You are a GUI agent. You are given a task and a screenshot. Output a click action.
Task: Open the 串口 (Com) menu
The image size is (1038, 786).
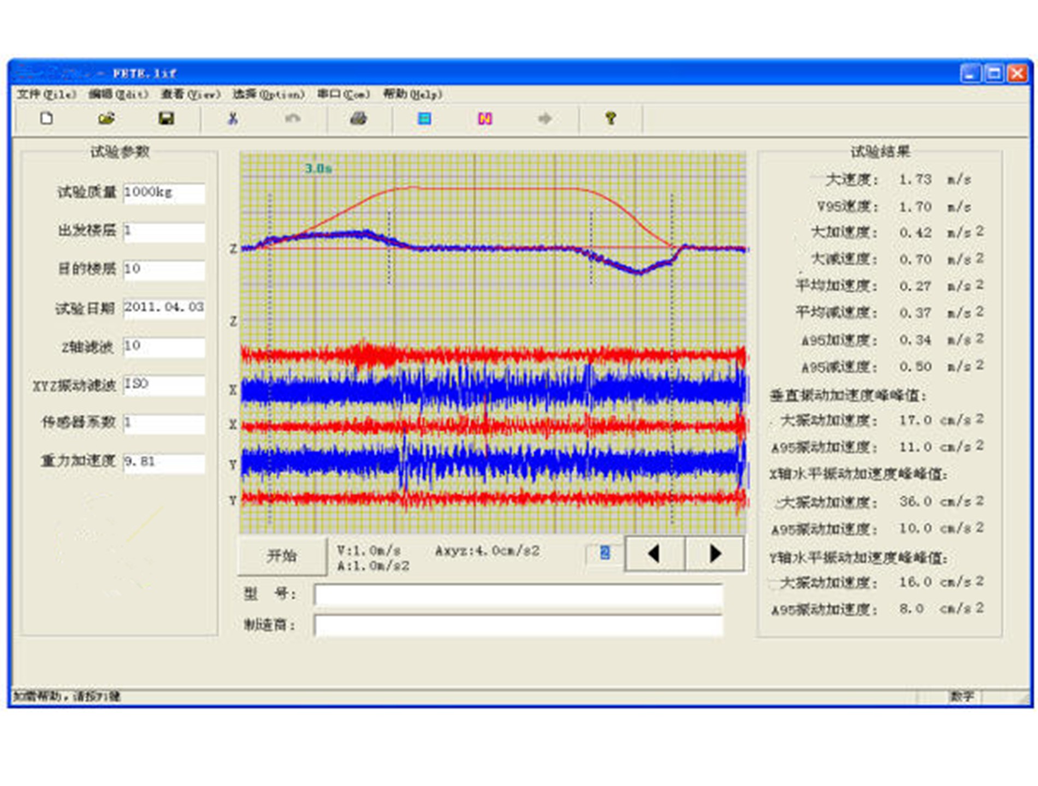343,94
